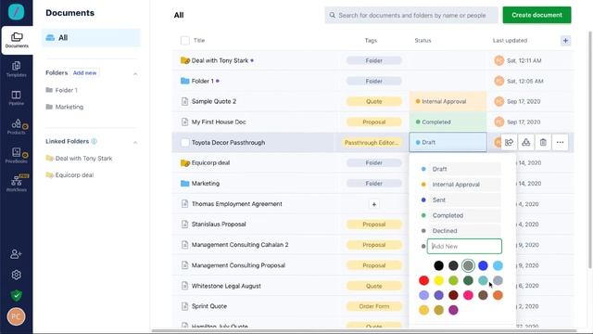The image size is (593, 334).
Task: Open the settings gear in sidebar
Action: [x=16, y=275]
